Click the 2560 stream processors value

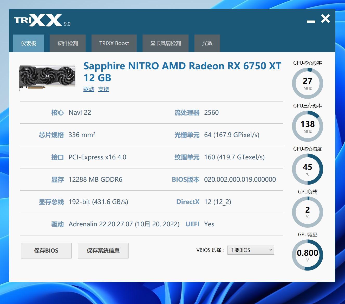(x=211, y=112)
